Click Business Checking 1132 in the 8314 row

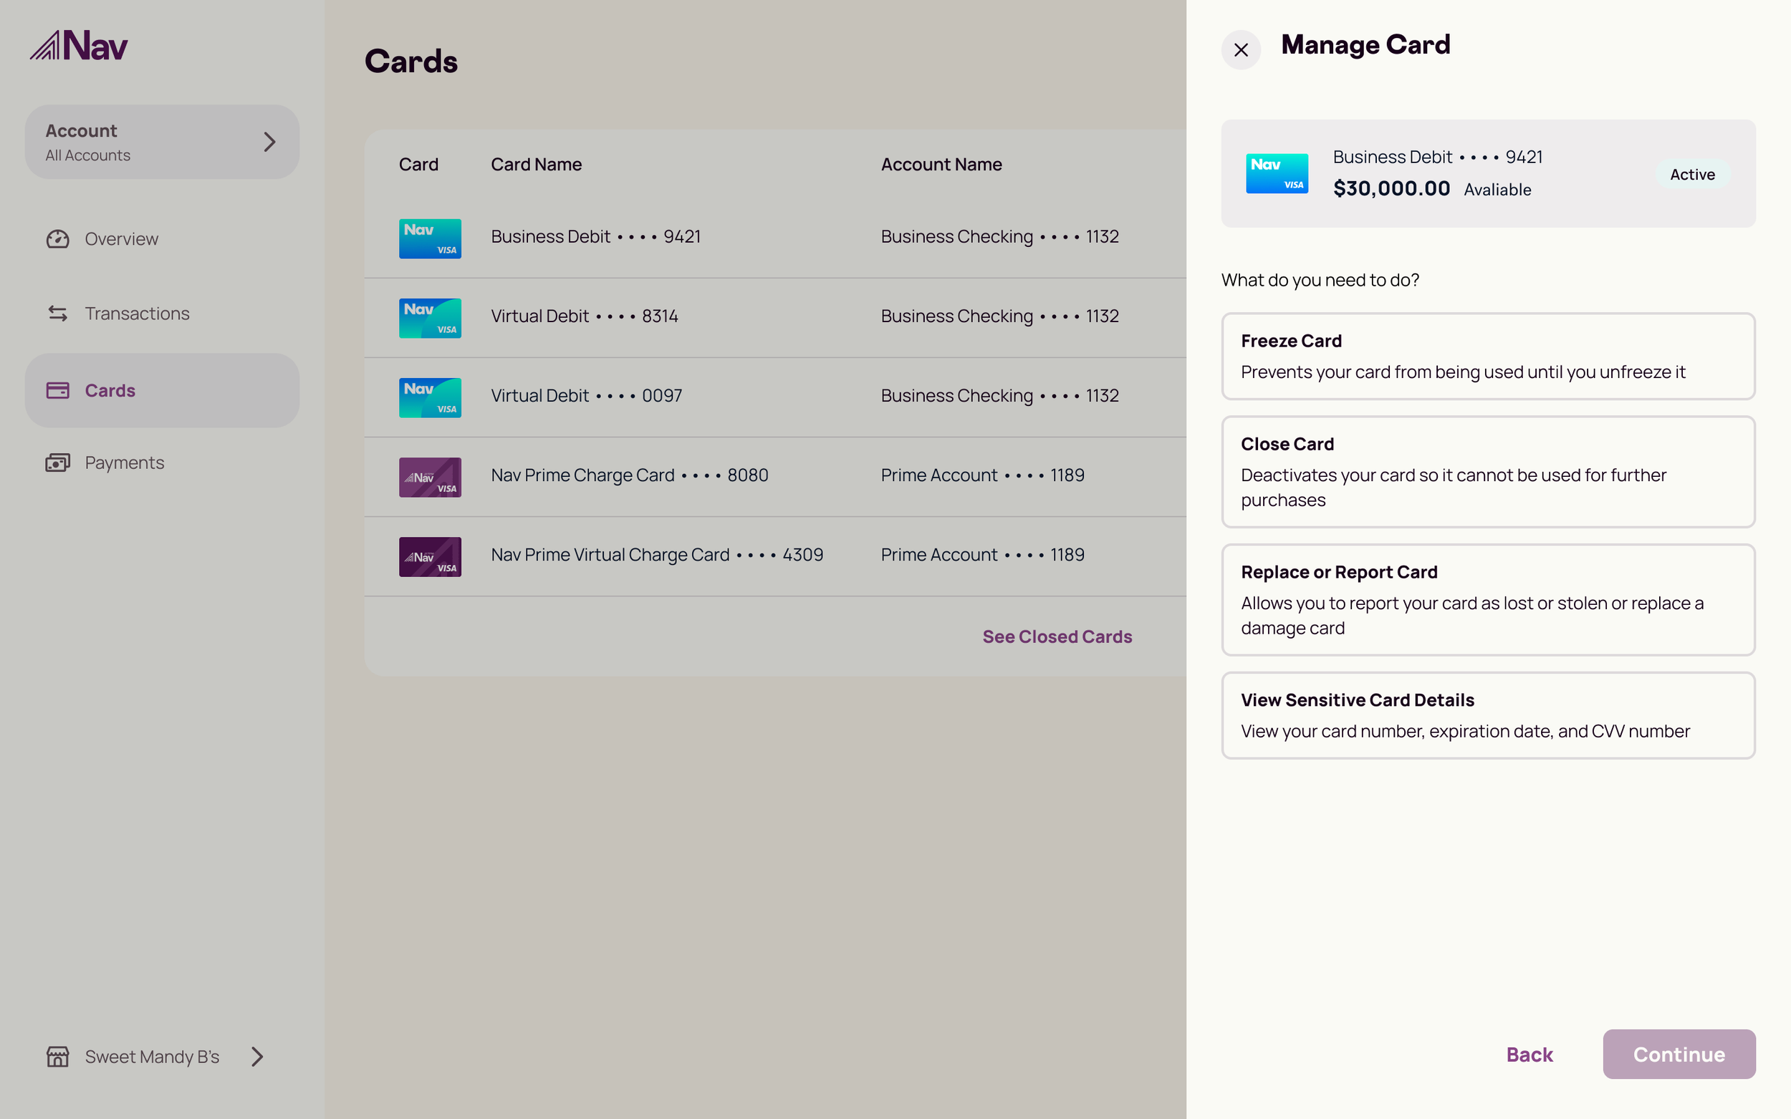(999, 316)
